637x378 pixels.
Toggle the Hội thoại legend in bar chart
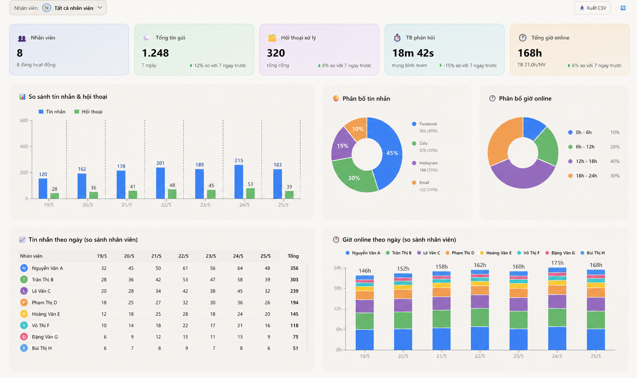[88, 112]
